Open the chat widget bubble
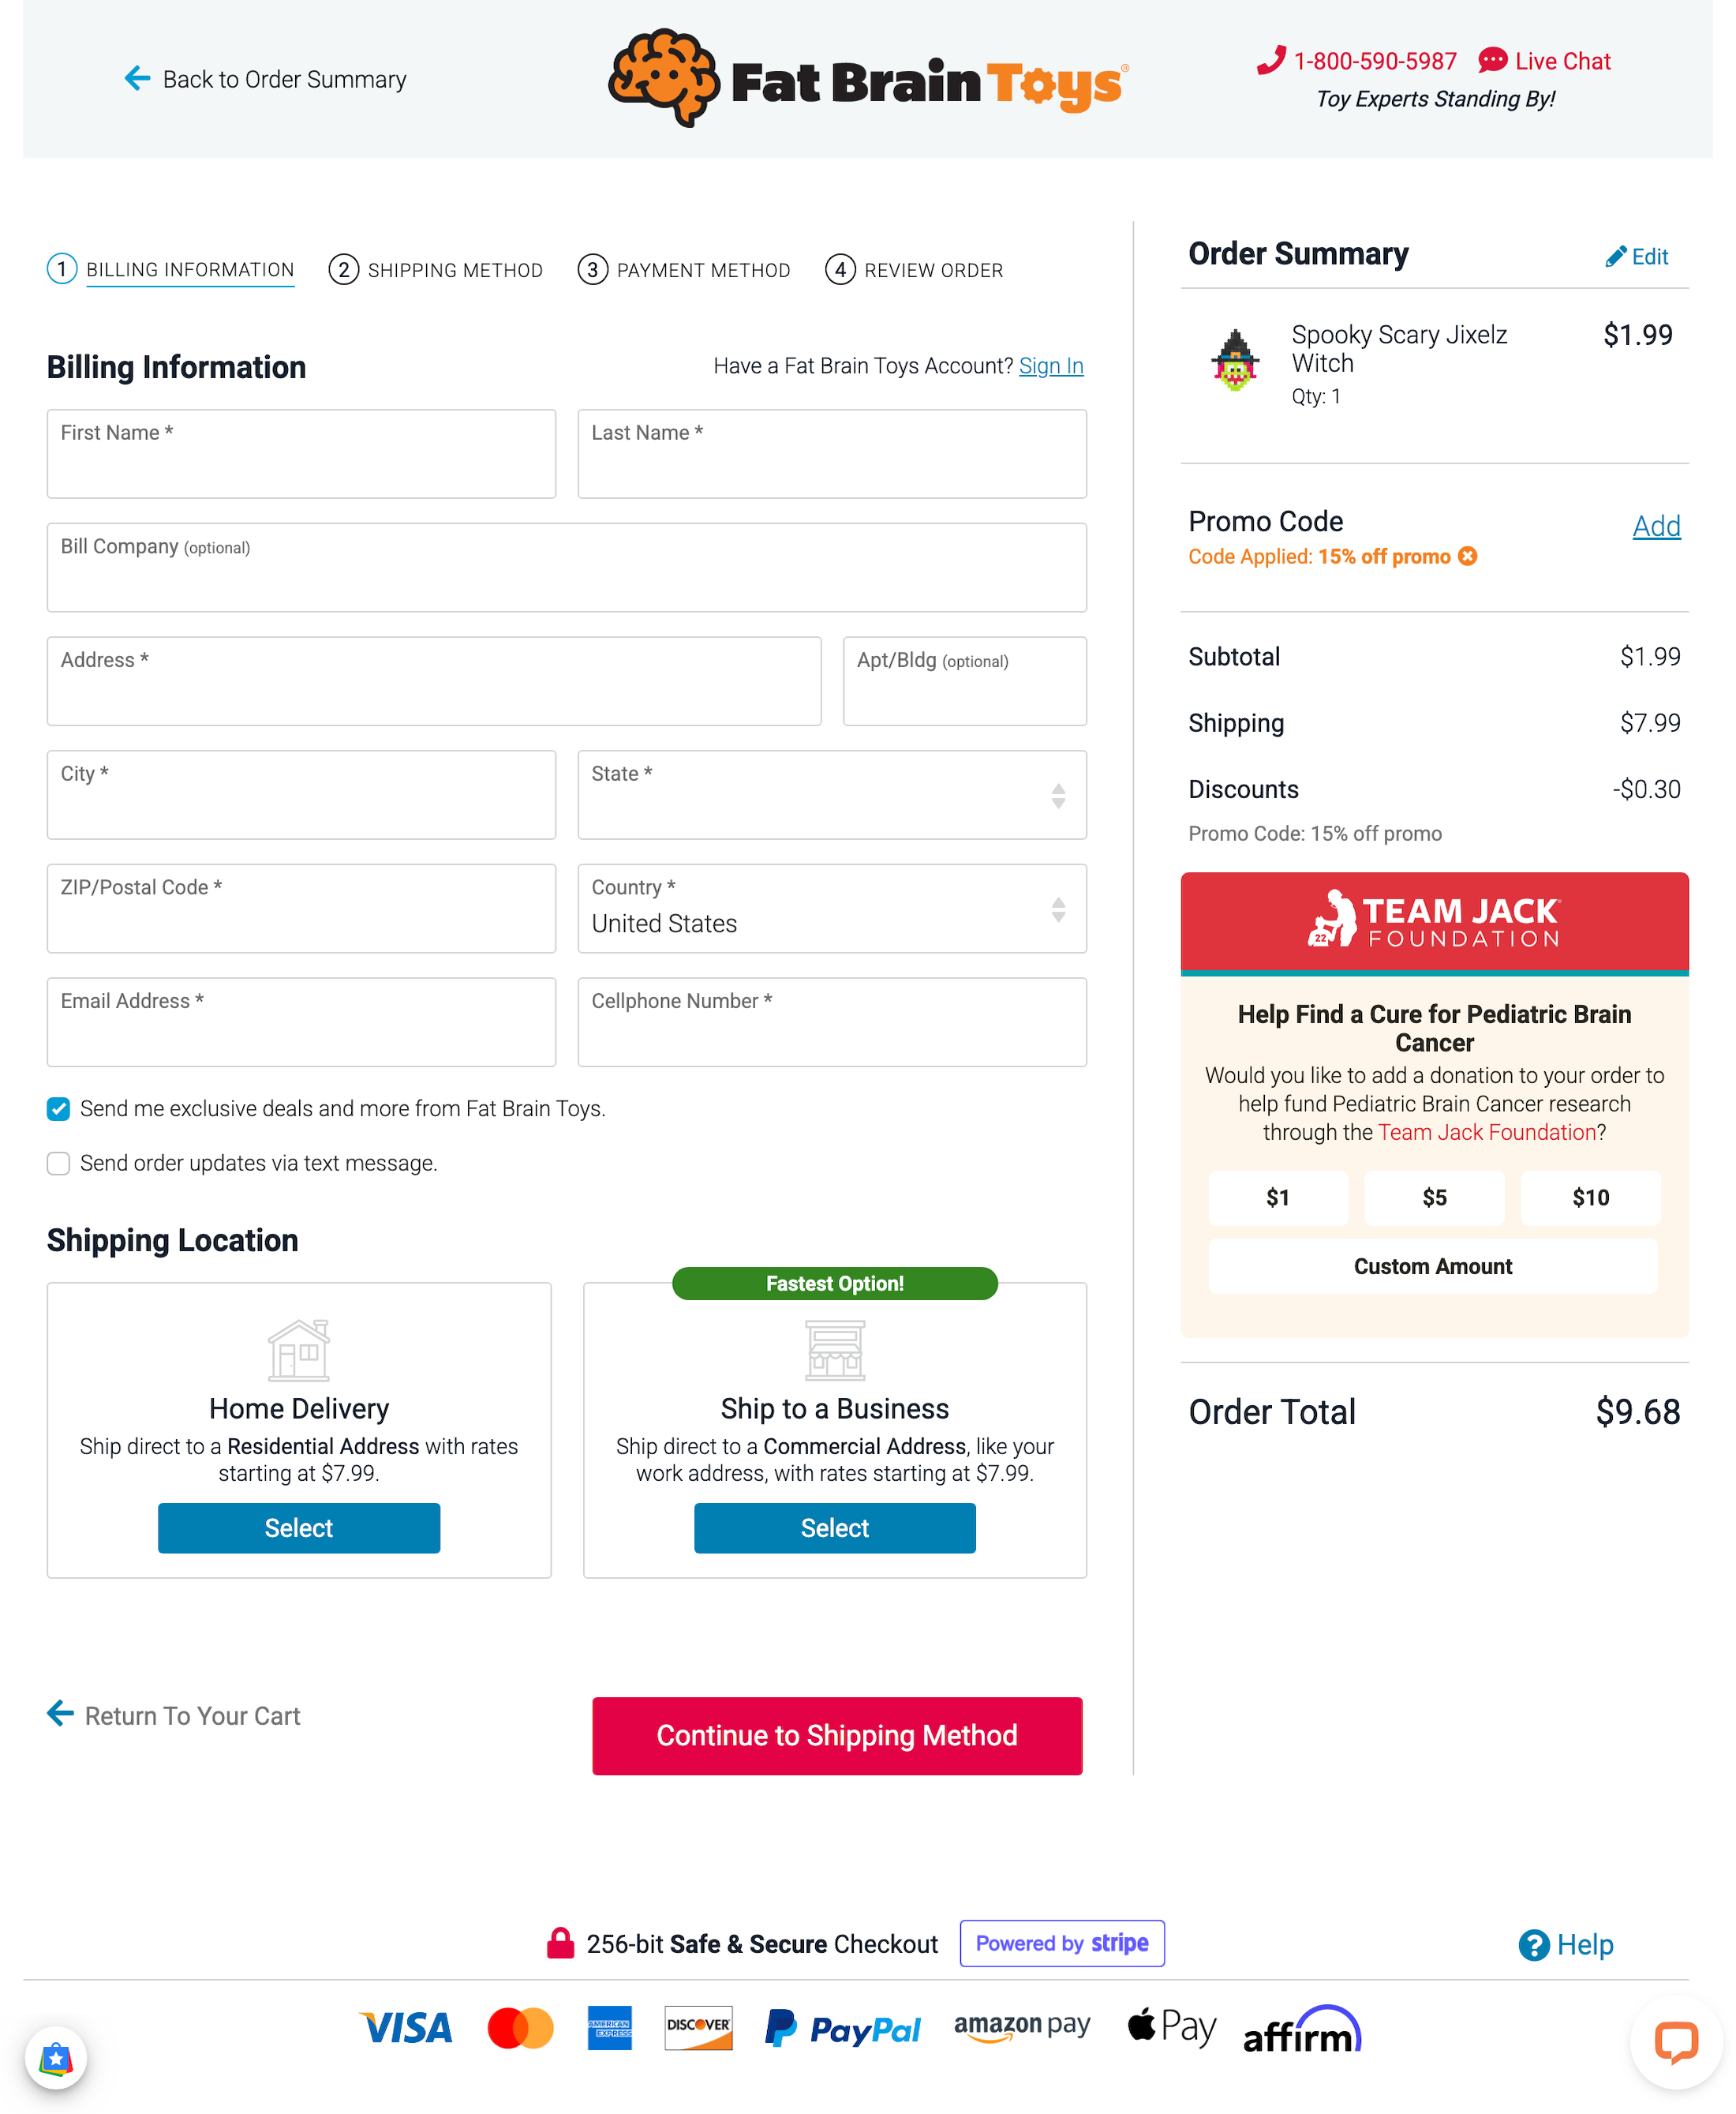The image size is (1736, 2114). pyautogui.click(x=1675, y=2042)
